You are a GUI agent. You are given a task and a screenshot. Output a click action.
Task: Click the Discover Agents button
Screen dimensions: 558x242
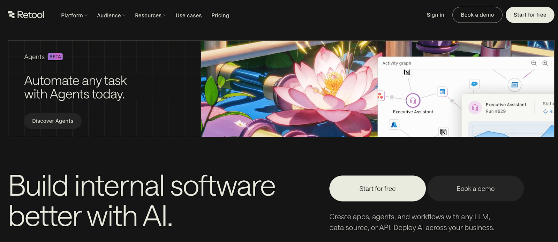click(53, 121)
